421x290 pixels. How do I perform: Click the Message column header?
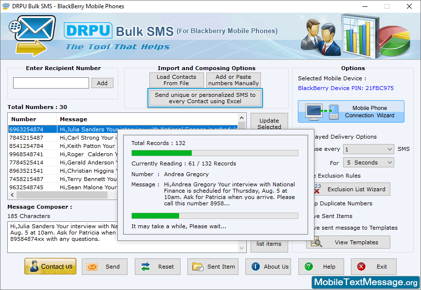[x=147, y=119]
